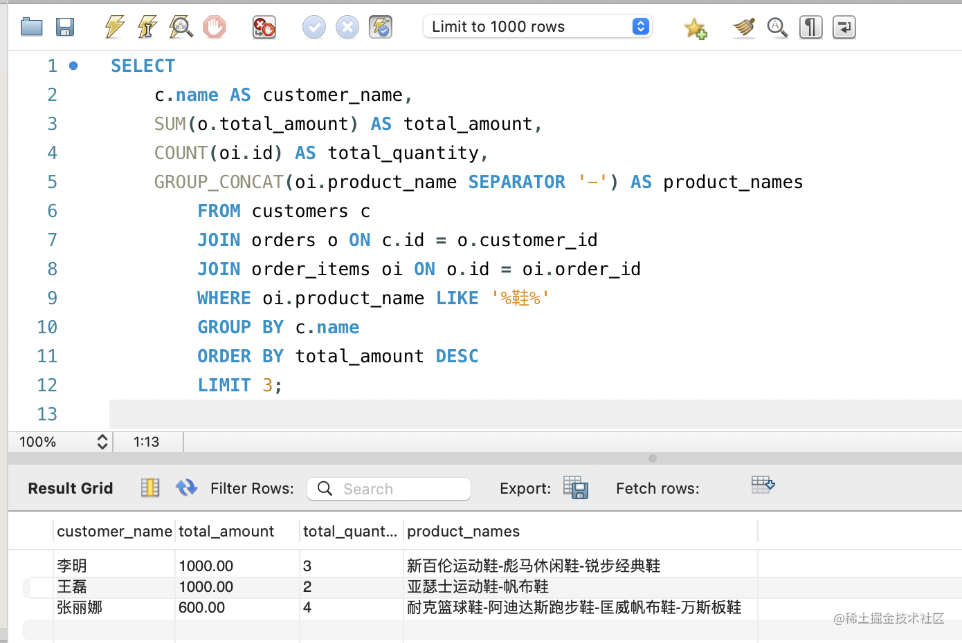Export recordset to external file
The width and height of the screenshot is (962, 643).
(x=575, y=487)
